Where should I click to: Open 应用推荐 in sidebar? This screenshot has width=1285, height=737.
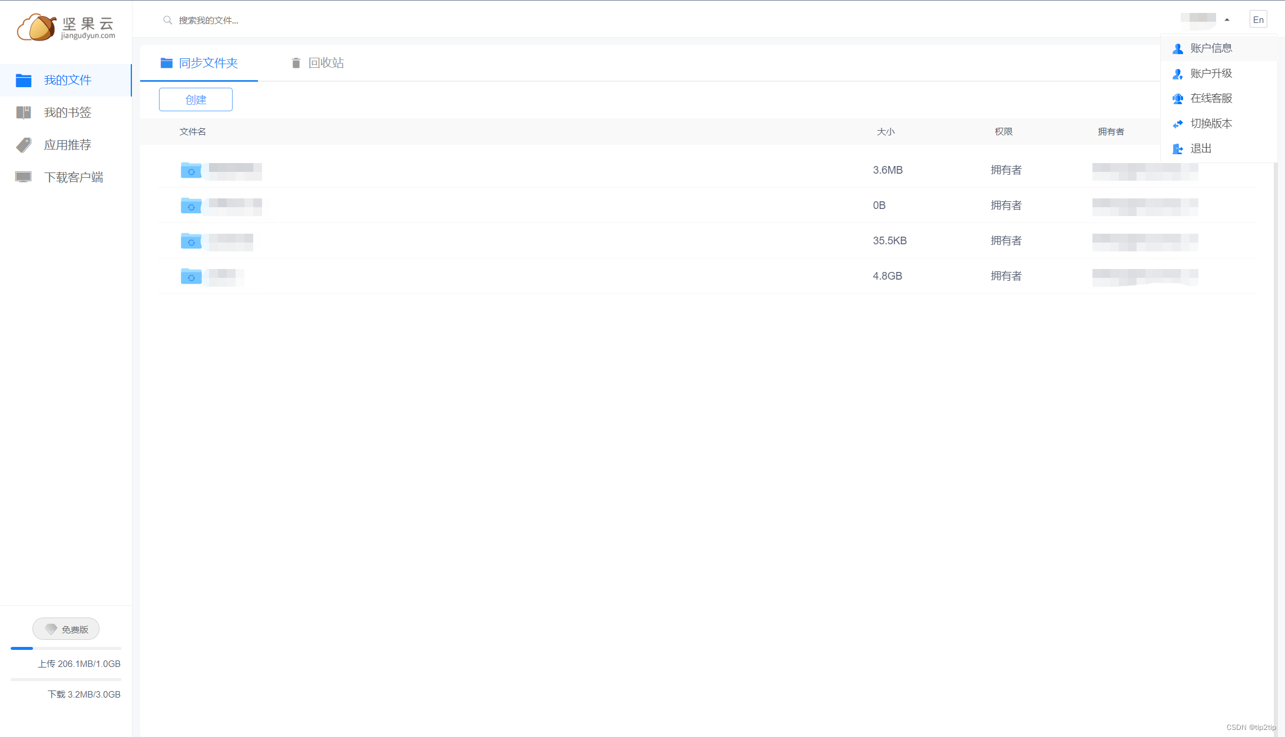[x=66, y=145]
